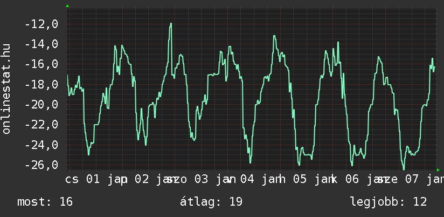Open the onlinestat.hu vertical label

pos(7,90)
